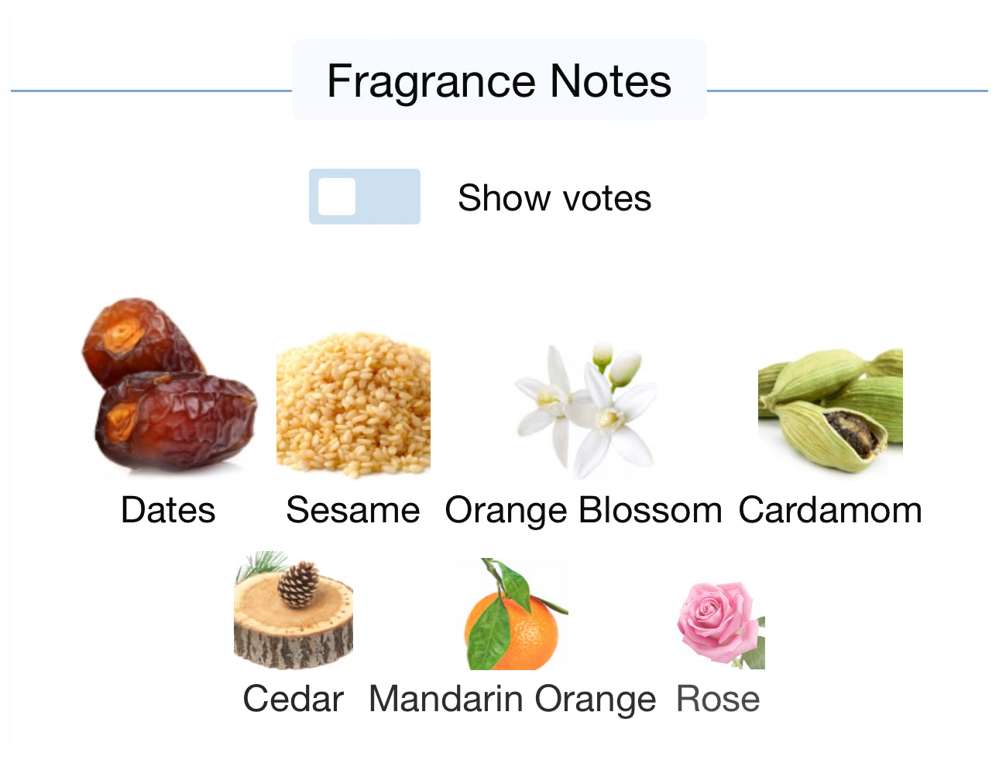Click the Rose text label
Image resolution: width=999 pixels, height=770 pixels.
click(718, 699)
